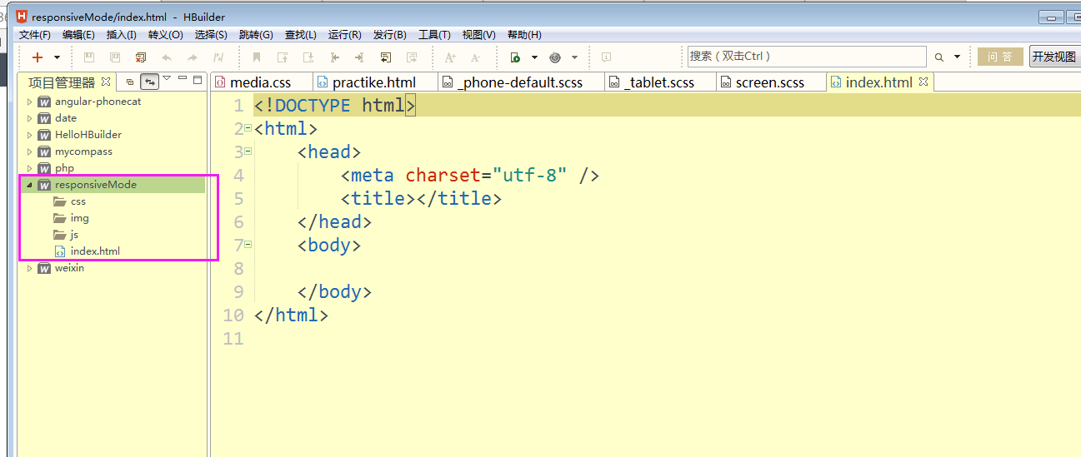Screen dimensions: 1081x457
Task: Switch to the practike.html tab
Action: (x=373, y=82)
